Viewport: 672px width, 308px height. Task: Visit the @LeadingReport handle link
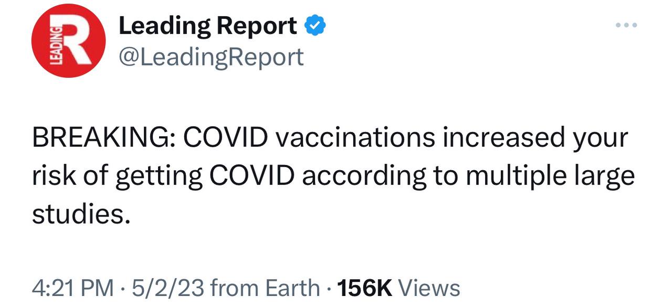tap(211, 57)
